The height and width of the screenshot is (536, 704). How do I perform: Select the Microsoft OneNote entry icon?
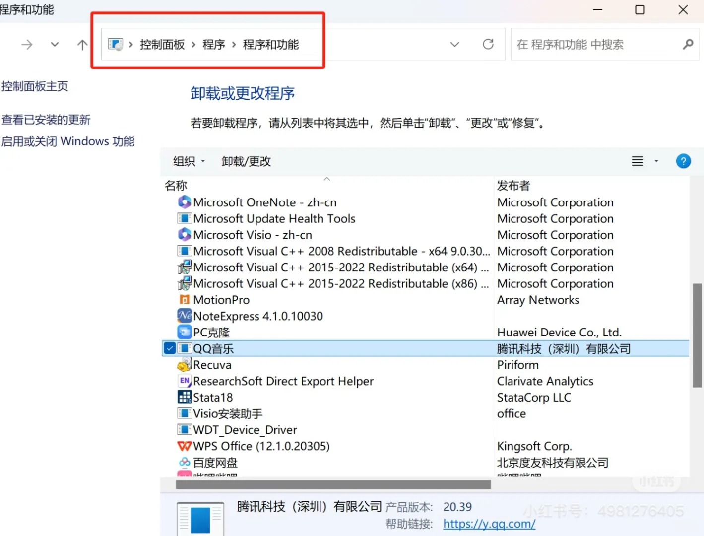pos(184,202)
